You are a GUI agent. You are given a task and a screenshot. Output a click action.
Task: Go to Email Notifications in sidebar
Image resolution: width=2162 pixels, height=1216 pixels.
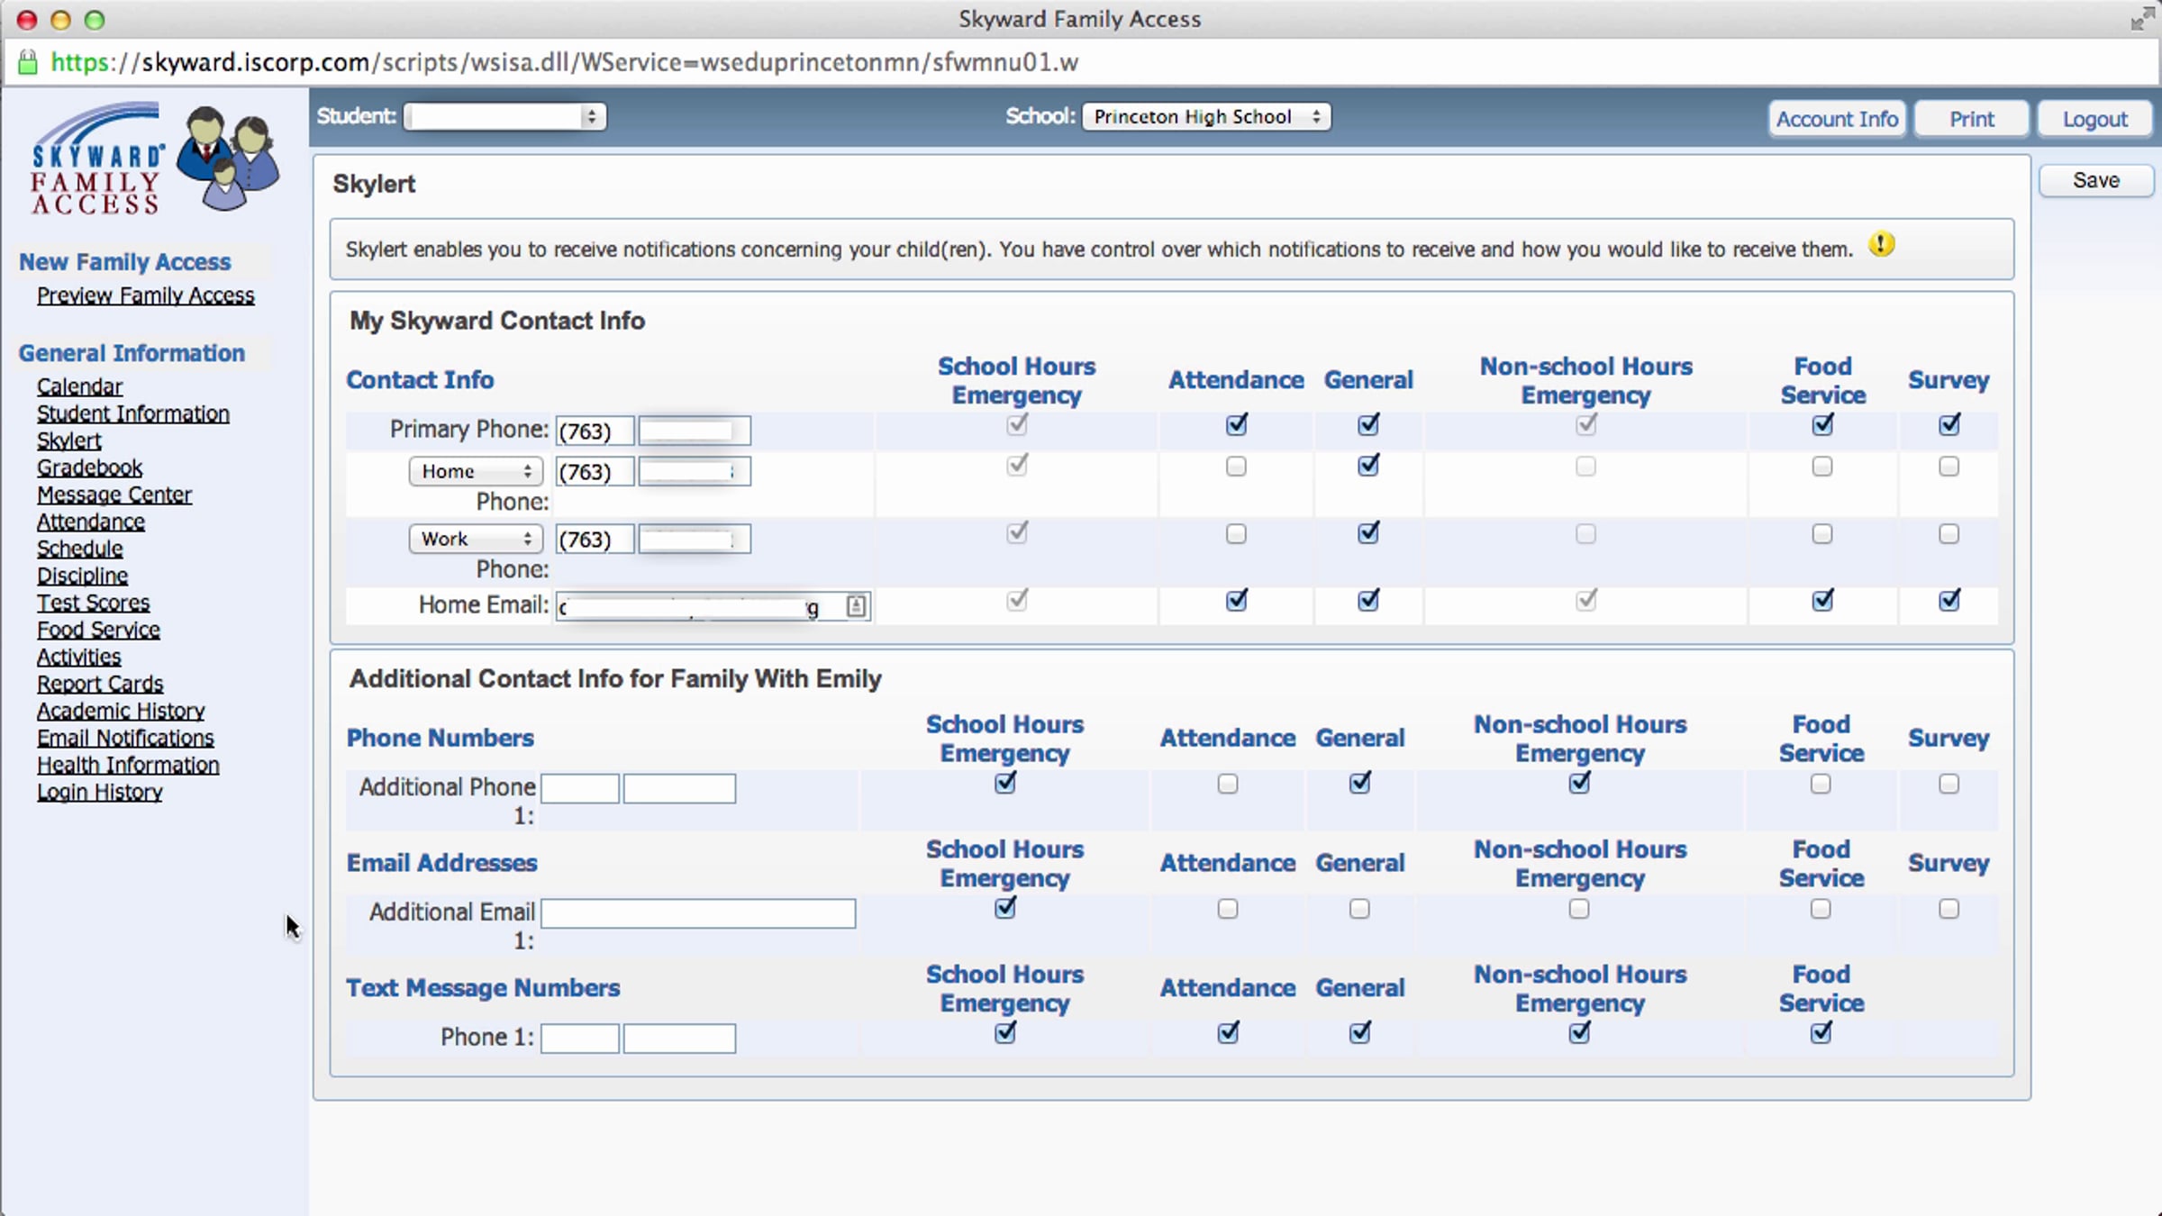pyautogui.click(x=125, y=738)
